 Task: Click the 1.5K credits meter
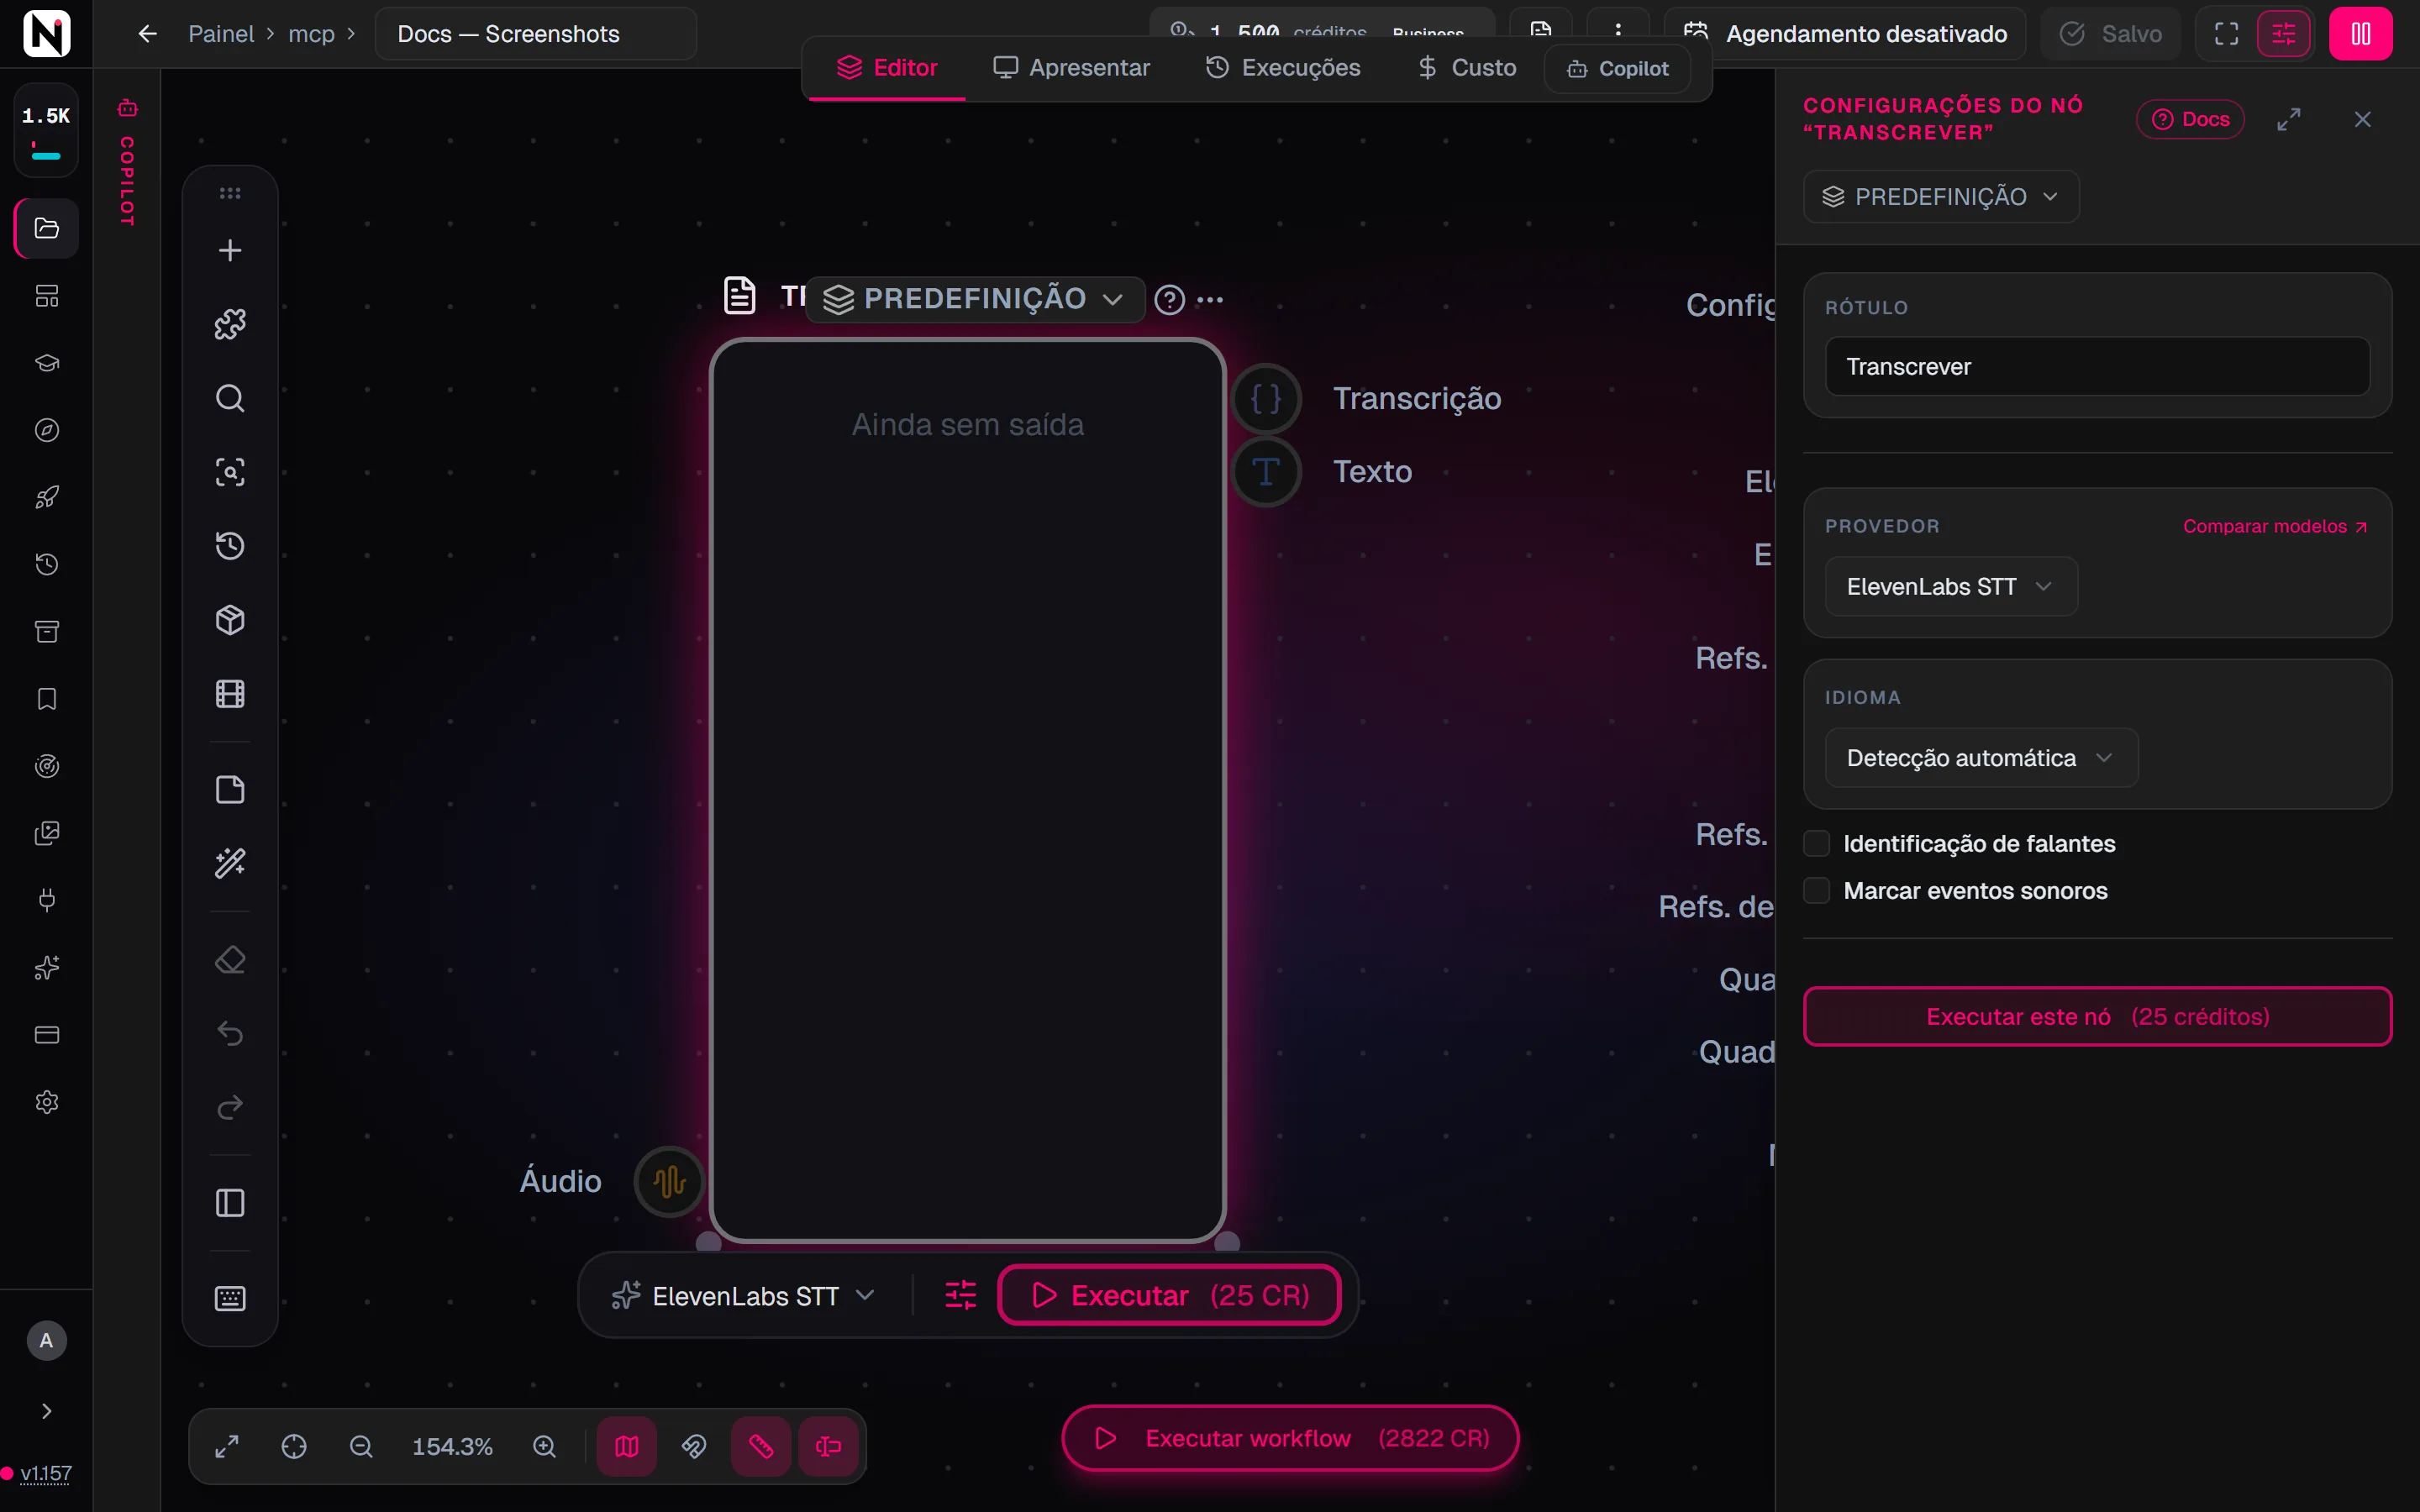(46, 130)
